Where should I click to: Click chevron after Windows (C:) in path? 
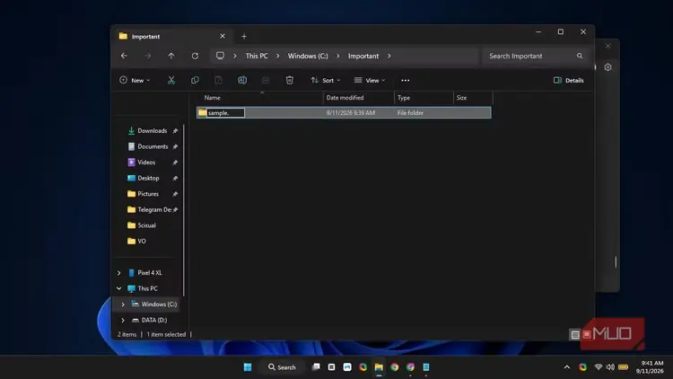click(337, 56)
